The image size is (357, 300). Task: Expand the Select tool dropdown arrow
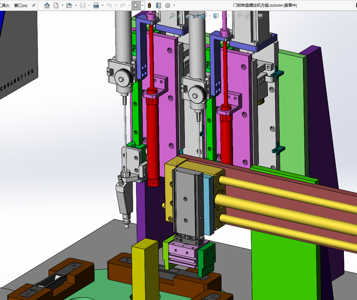coord(142,5)
